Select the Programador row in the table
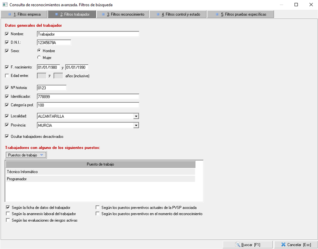318x249 pixels. tap(100, 179)
